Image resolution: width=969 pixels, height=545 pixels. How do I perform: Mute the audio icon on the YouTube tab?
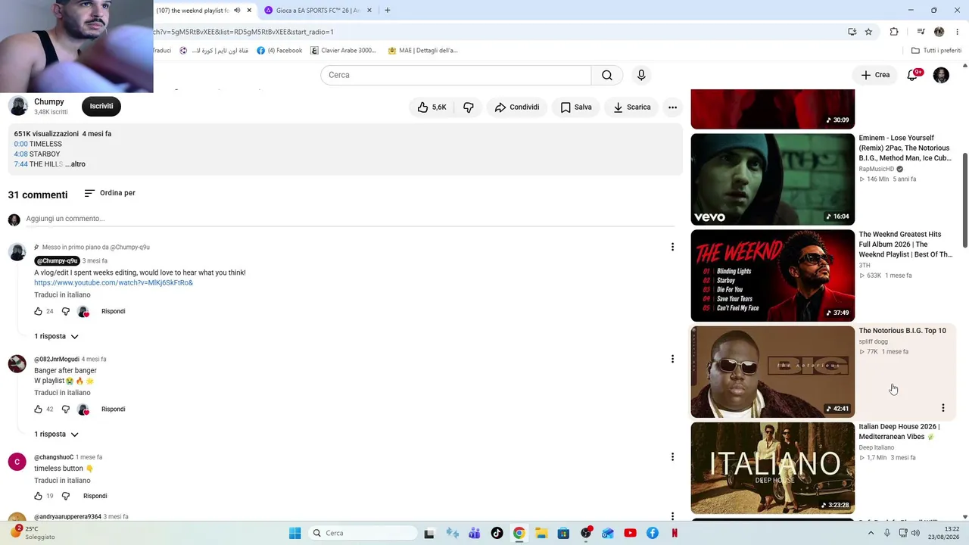coord(237,11)
